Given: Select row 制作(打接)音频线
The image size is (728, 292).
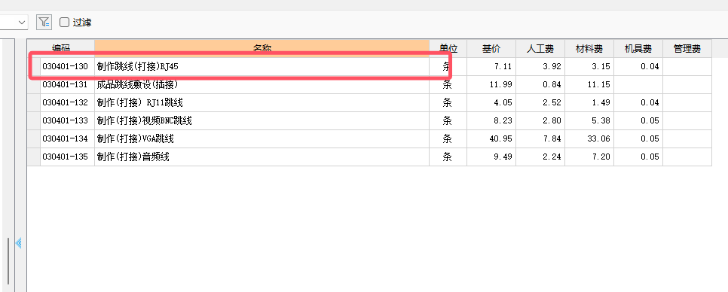Looking at the screenshot, I should click(369, 157).
